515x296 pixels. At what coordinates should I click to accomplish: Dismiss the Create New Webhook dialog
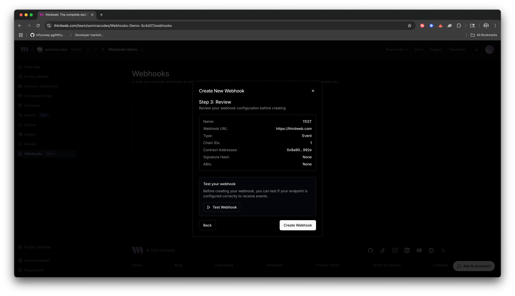coord(313,91)
